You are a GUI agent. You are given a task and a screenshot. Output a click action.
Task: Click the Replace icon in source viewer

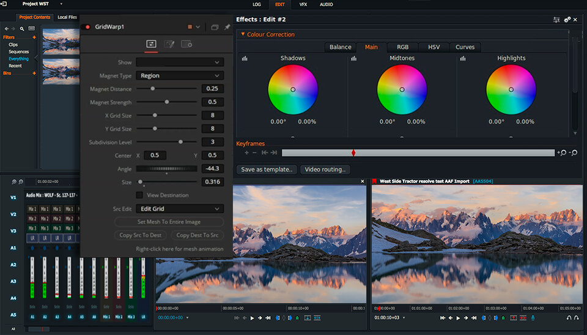pyautogui.click(x=317, y=318)
